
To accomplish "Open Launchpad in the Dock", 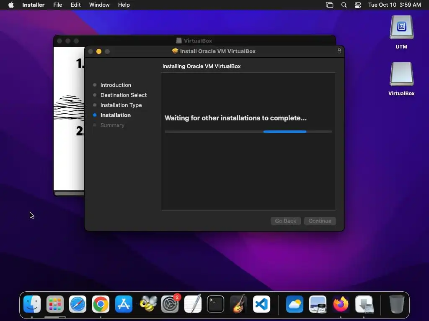I will click(55, 304).
